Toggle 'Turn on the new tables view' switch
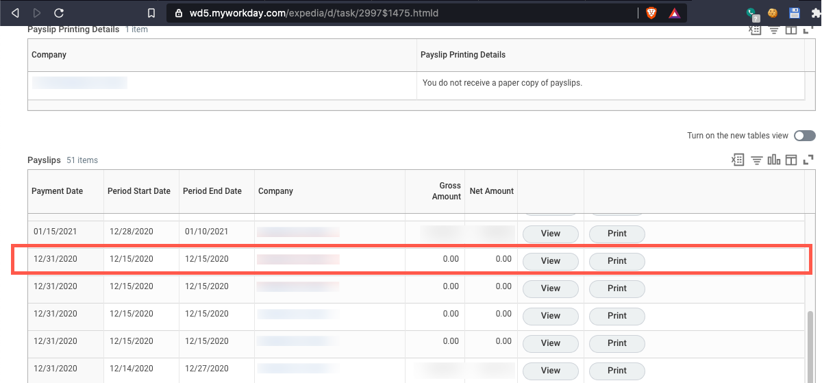The height and width of the screenshot is (383, 822). coord(804,136)
